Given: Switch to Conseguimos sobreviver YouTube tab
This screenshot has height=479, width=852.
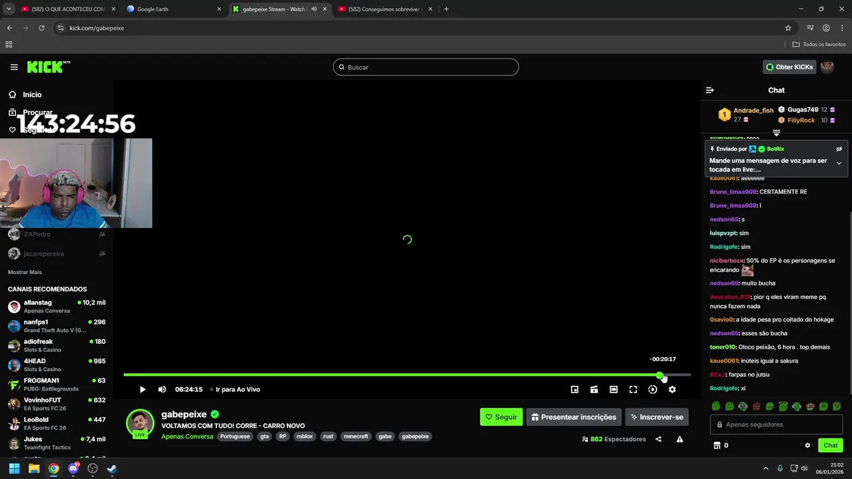Looking at the screenshot, I should pyautogui.click(x=386, y=9).
